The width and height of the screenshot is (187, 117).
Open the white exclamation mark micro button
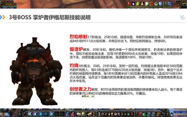(115, 114)
